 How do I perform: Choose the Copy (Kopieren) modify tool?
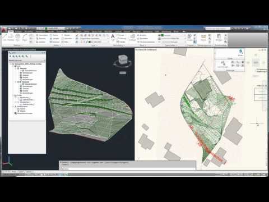[41, 39]
